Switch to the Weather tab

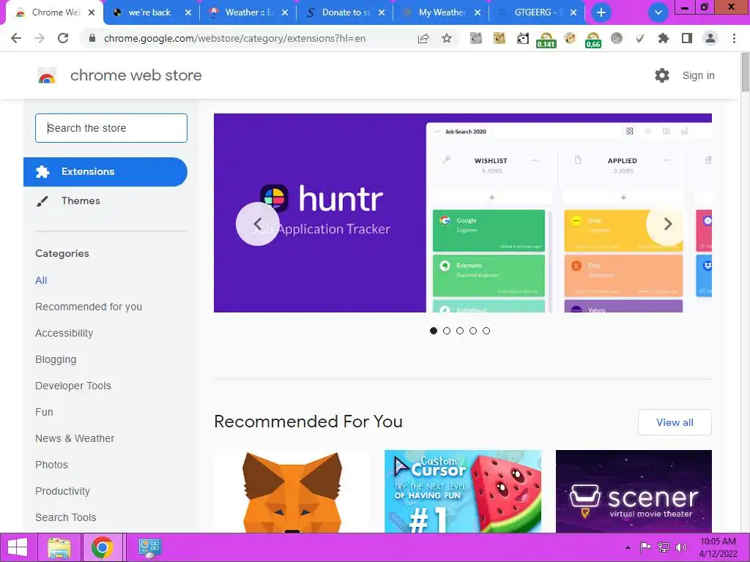click(249, 12)
